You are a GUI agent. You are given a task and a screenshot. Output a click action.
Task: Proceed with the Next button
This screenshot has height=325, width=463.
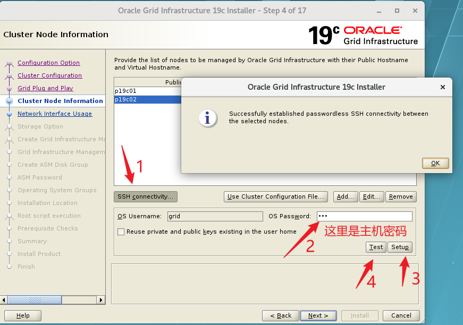coord(318,315)
